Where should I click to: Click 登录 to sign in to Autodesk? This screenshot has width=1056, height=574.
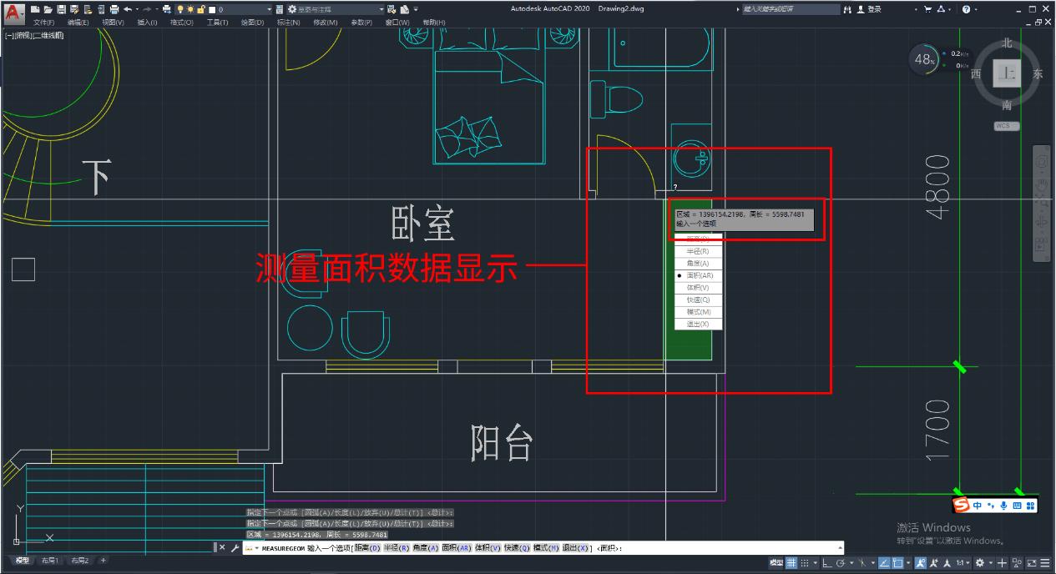coord(874,9)
